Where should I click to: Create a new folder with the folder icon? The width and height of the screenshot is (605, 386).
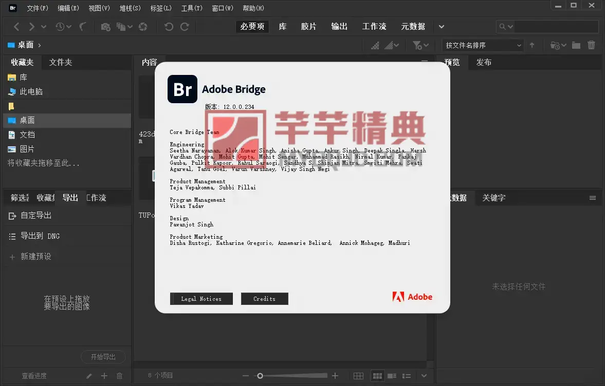(x=575, y=45)
